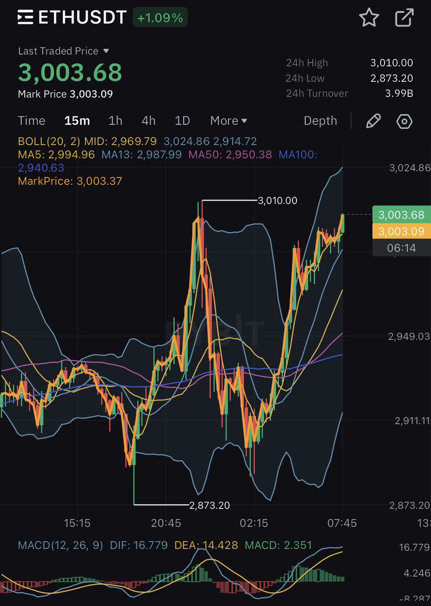431x606 pixels.
Task: Click the MarkPrice: 3,003.37 label
Action: 70,181
